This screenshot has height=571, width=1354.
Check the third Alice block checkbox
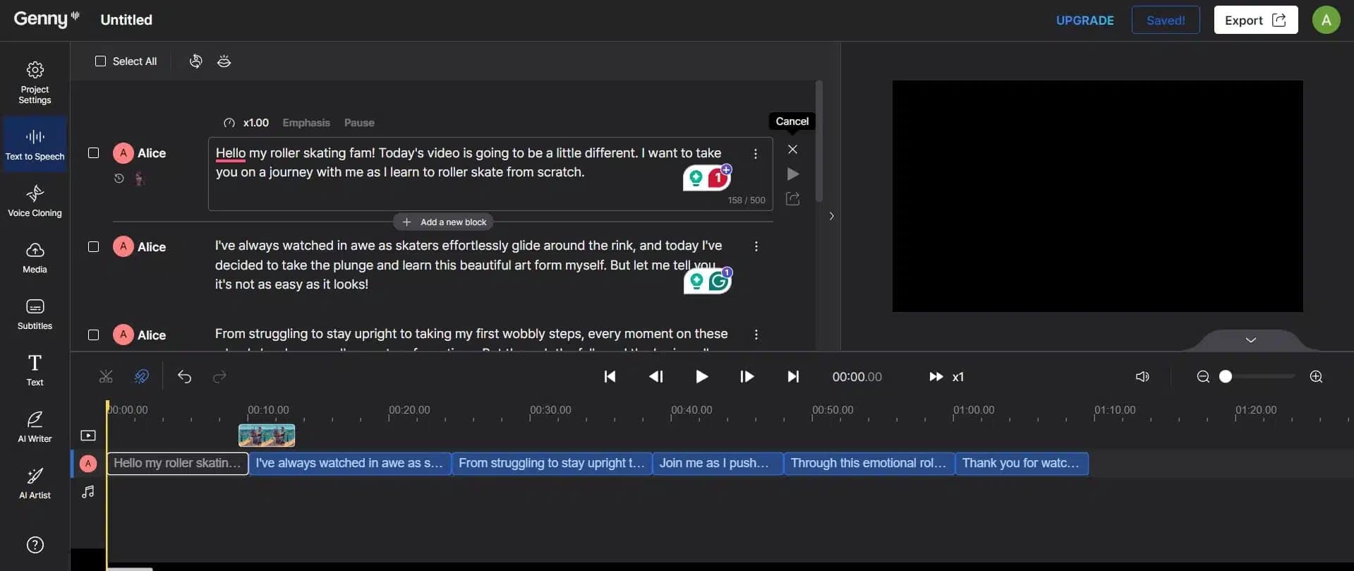[x=93, y=335]
